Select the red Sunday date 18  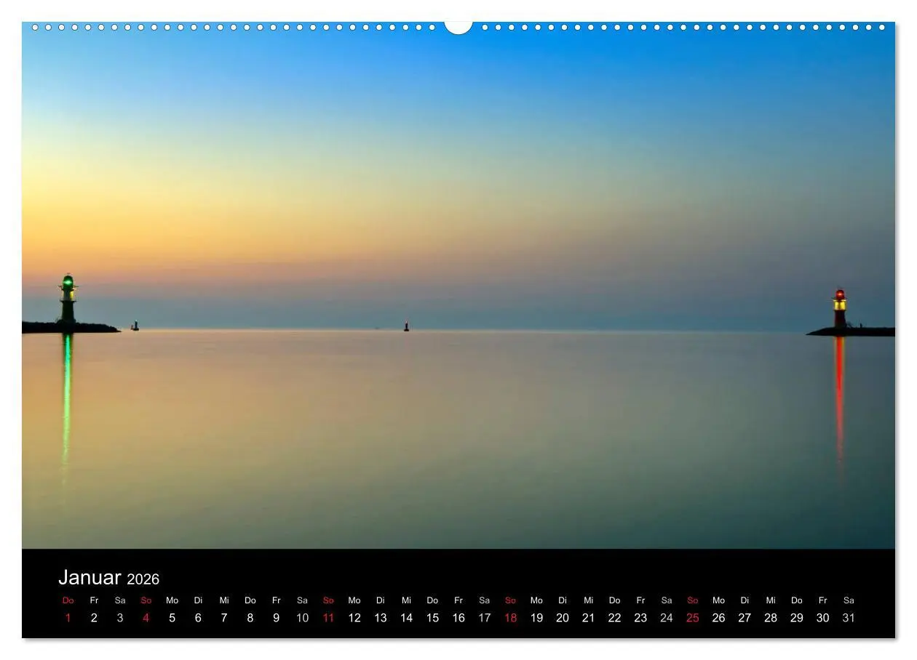tap(511, 617)
